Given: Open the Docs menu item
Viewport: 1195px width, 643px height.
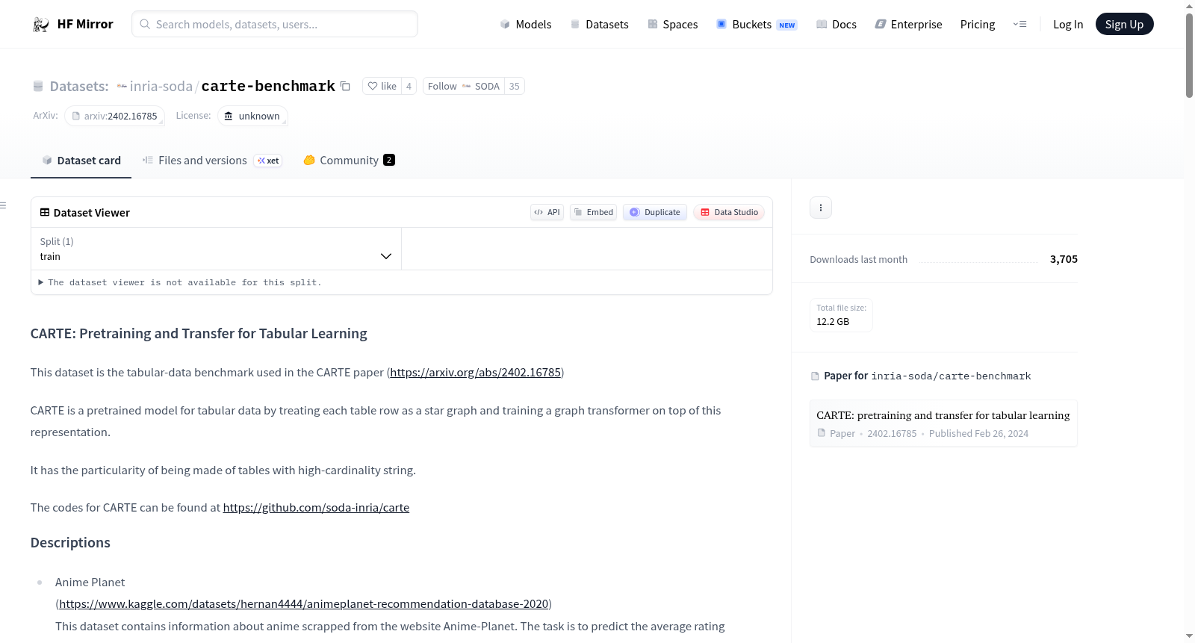Looking at the screenshot, I should 836,24.
